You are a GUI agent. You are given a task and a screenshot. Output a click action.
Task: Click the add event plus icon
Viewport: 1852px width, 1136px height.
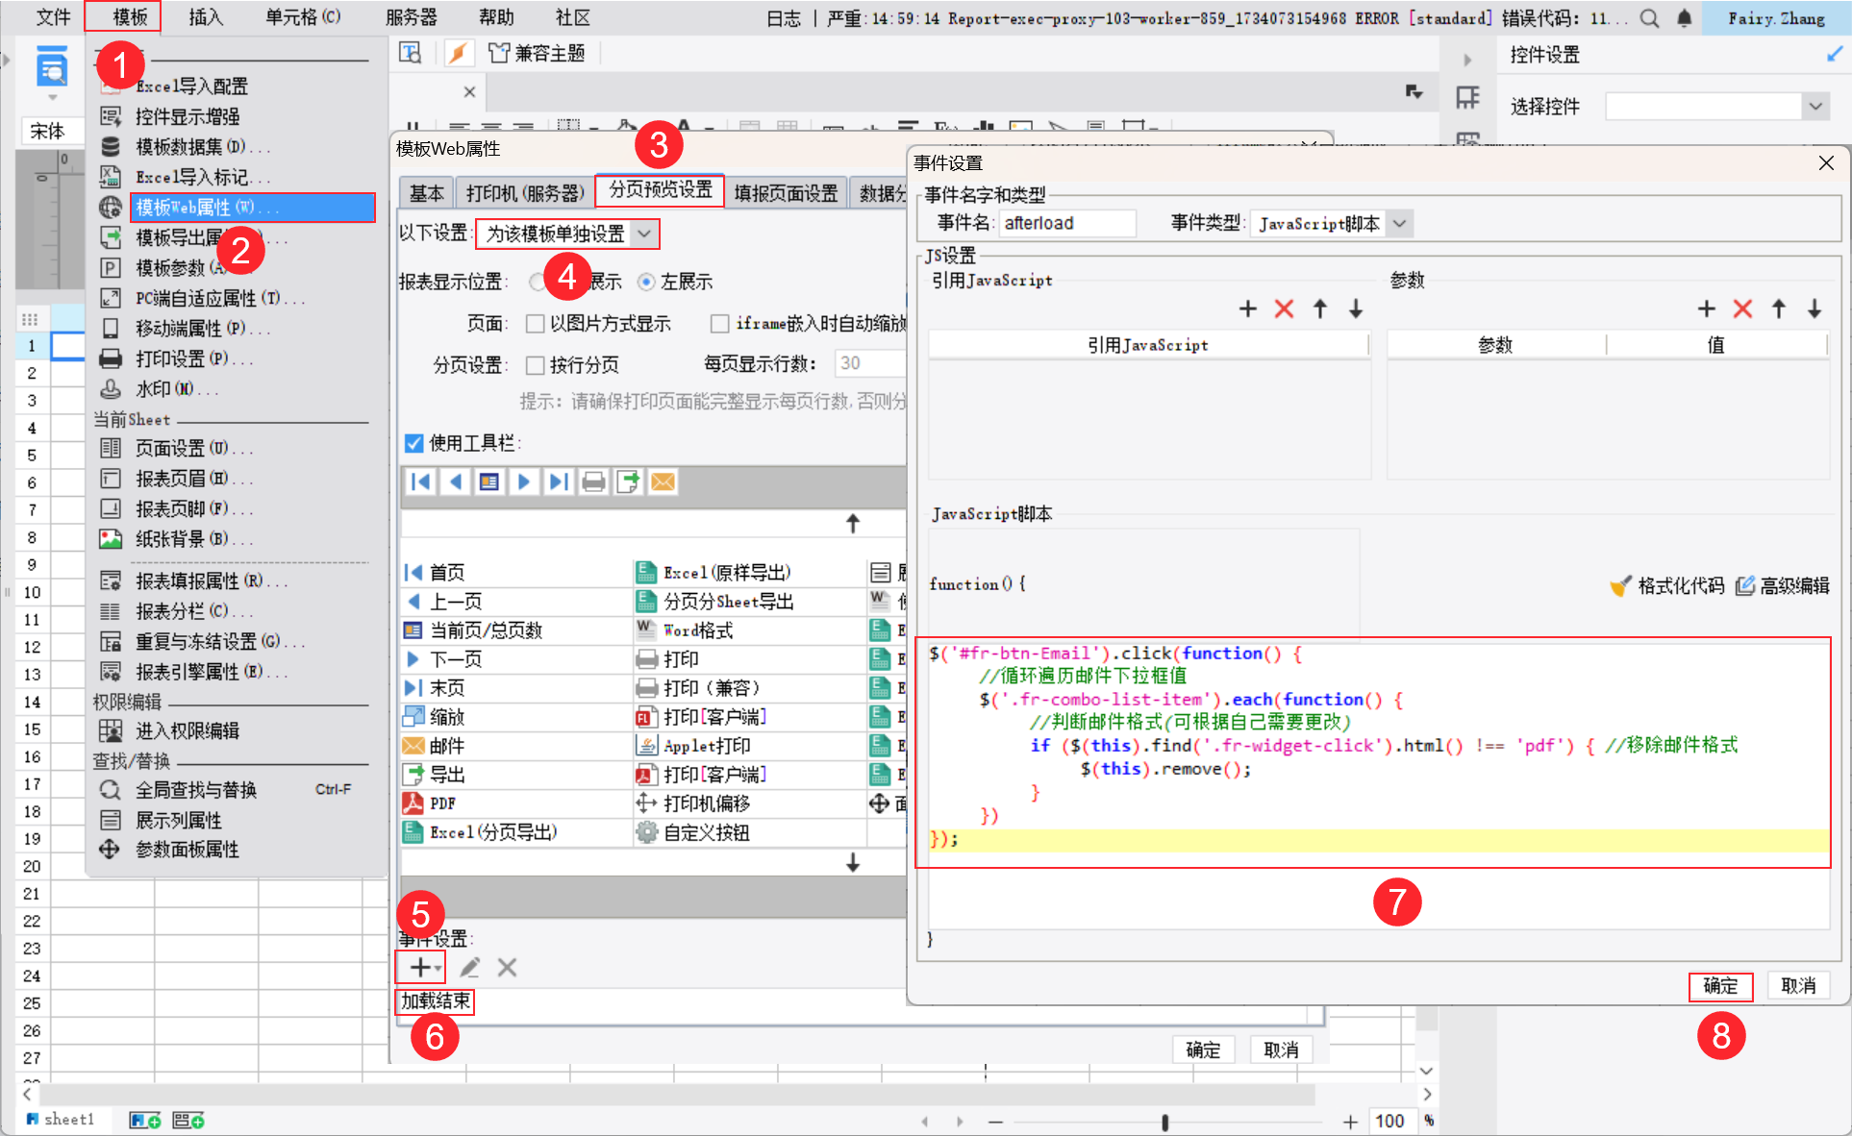(420, 968)
